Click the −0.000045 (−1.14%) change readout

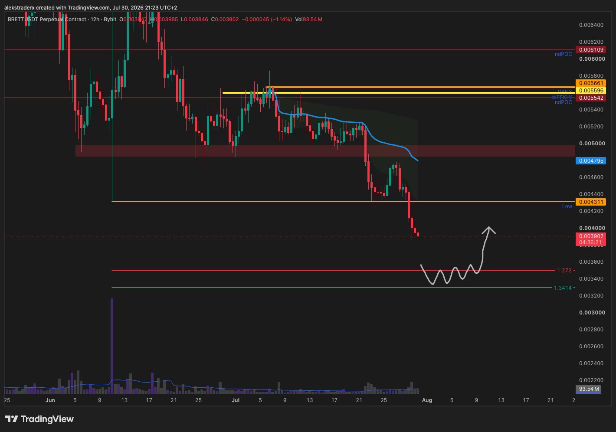click(x=267, y=20)
